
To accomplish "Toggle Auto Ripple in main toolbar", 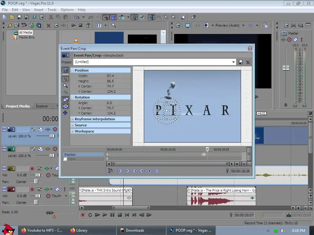I will point(121,17).
